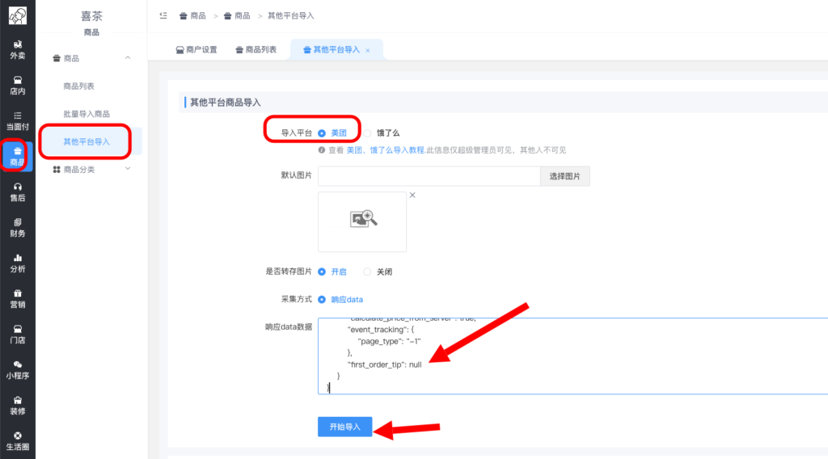This screenshot has height=459, width=828.
Task: Choose the 响应data collection method
Action: 322,299
